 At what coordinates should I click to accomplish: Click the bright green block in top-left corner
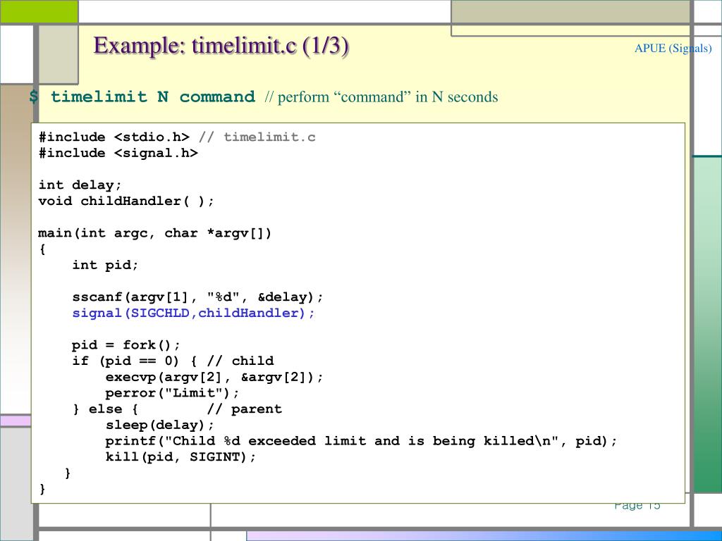(x=39, y=11)
